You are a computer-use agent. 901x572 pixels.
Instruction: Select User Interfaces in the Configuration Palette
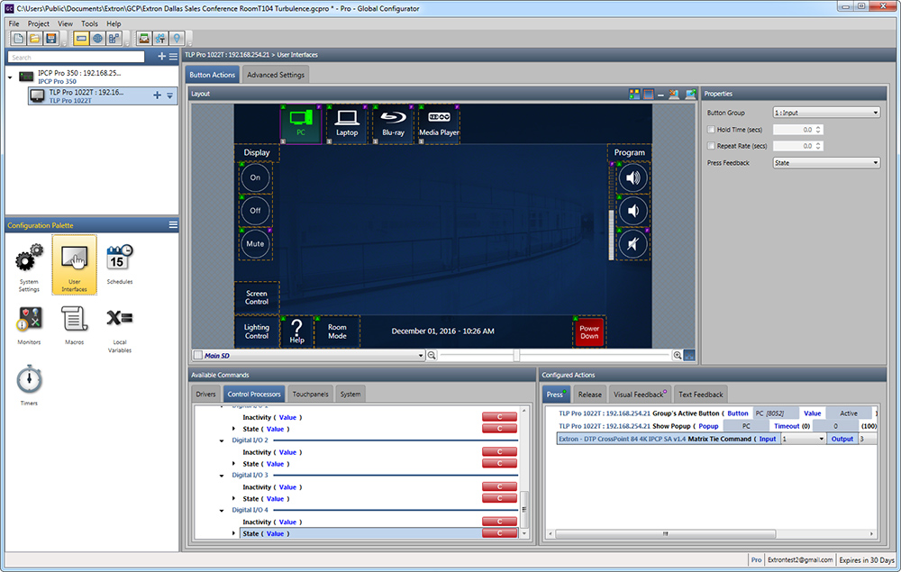[x=74, y=265]
